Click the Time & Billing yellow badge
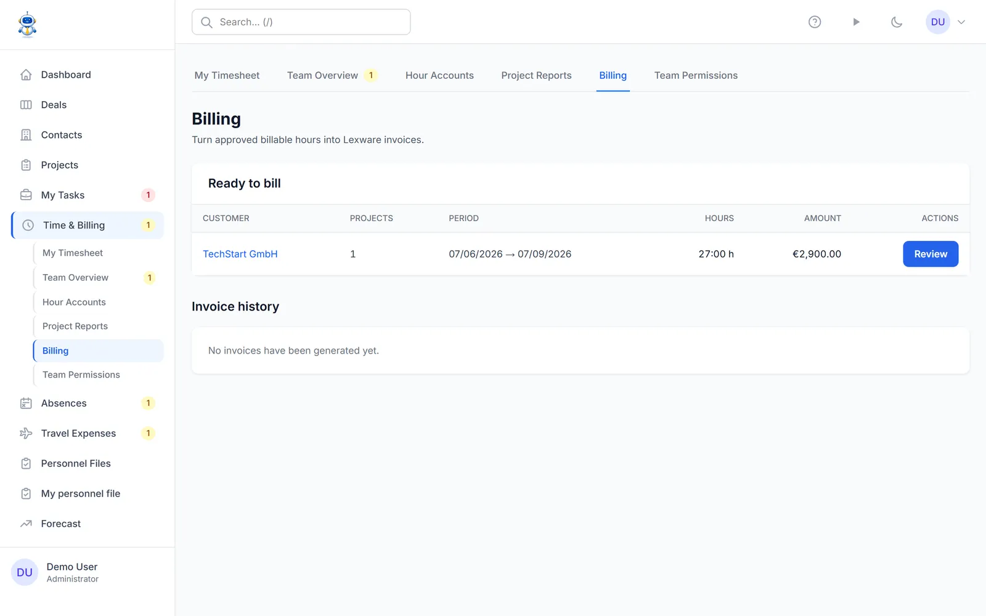Image resolution: width=986 pixels, height=616 pixels. [x=148, y=225]
